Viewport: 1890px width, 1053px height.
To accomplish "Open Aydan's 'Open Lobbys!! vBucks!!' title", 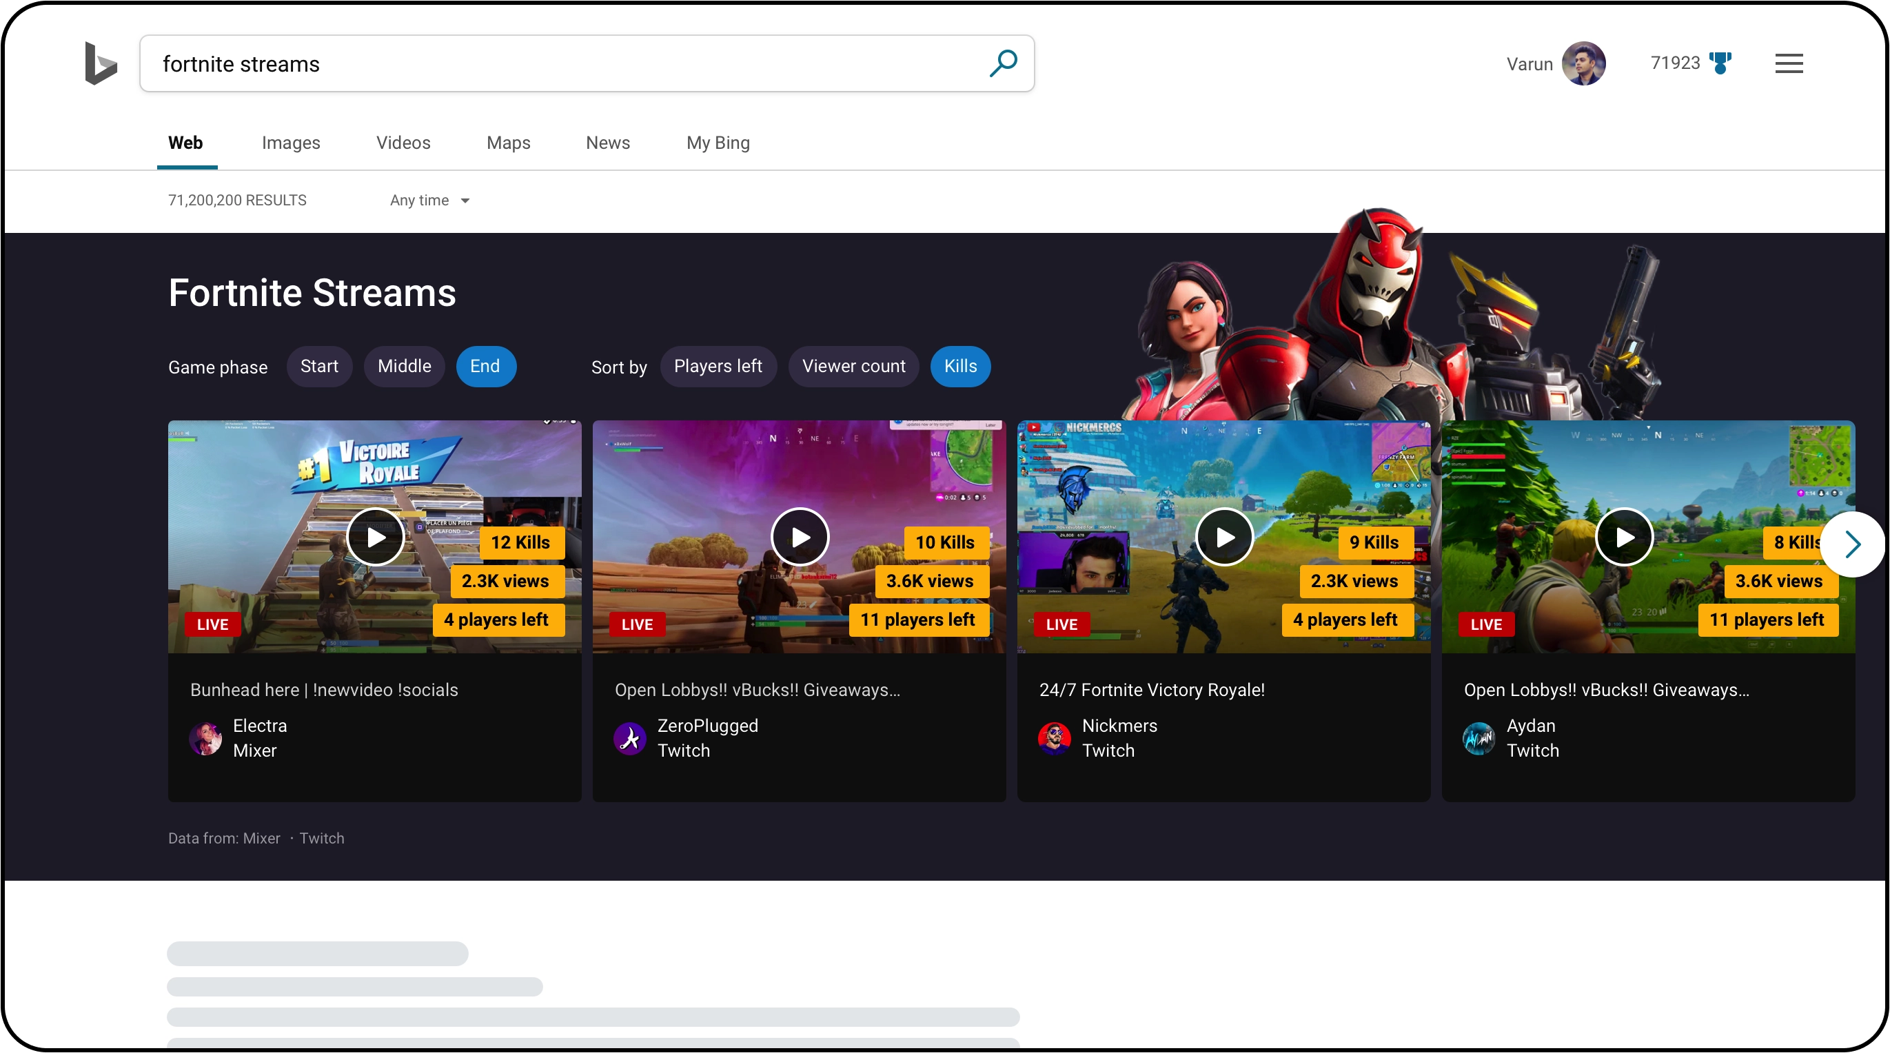I will pos(1606,690).
